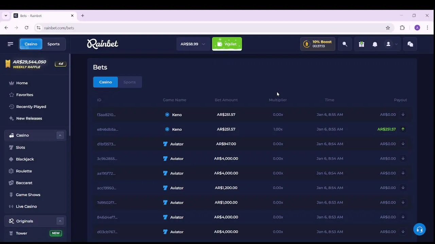
Task: Open Favorites in sidebar
Action: click(25, 95)
